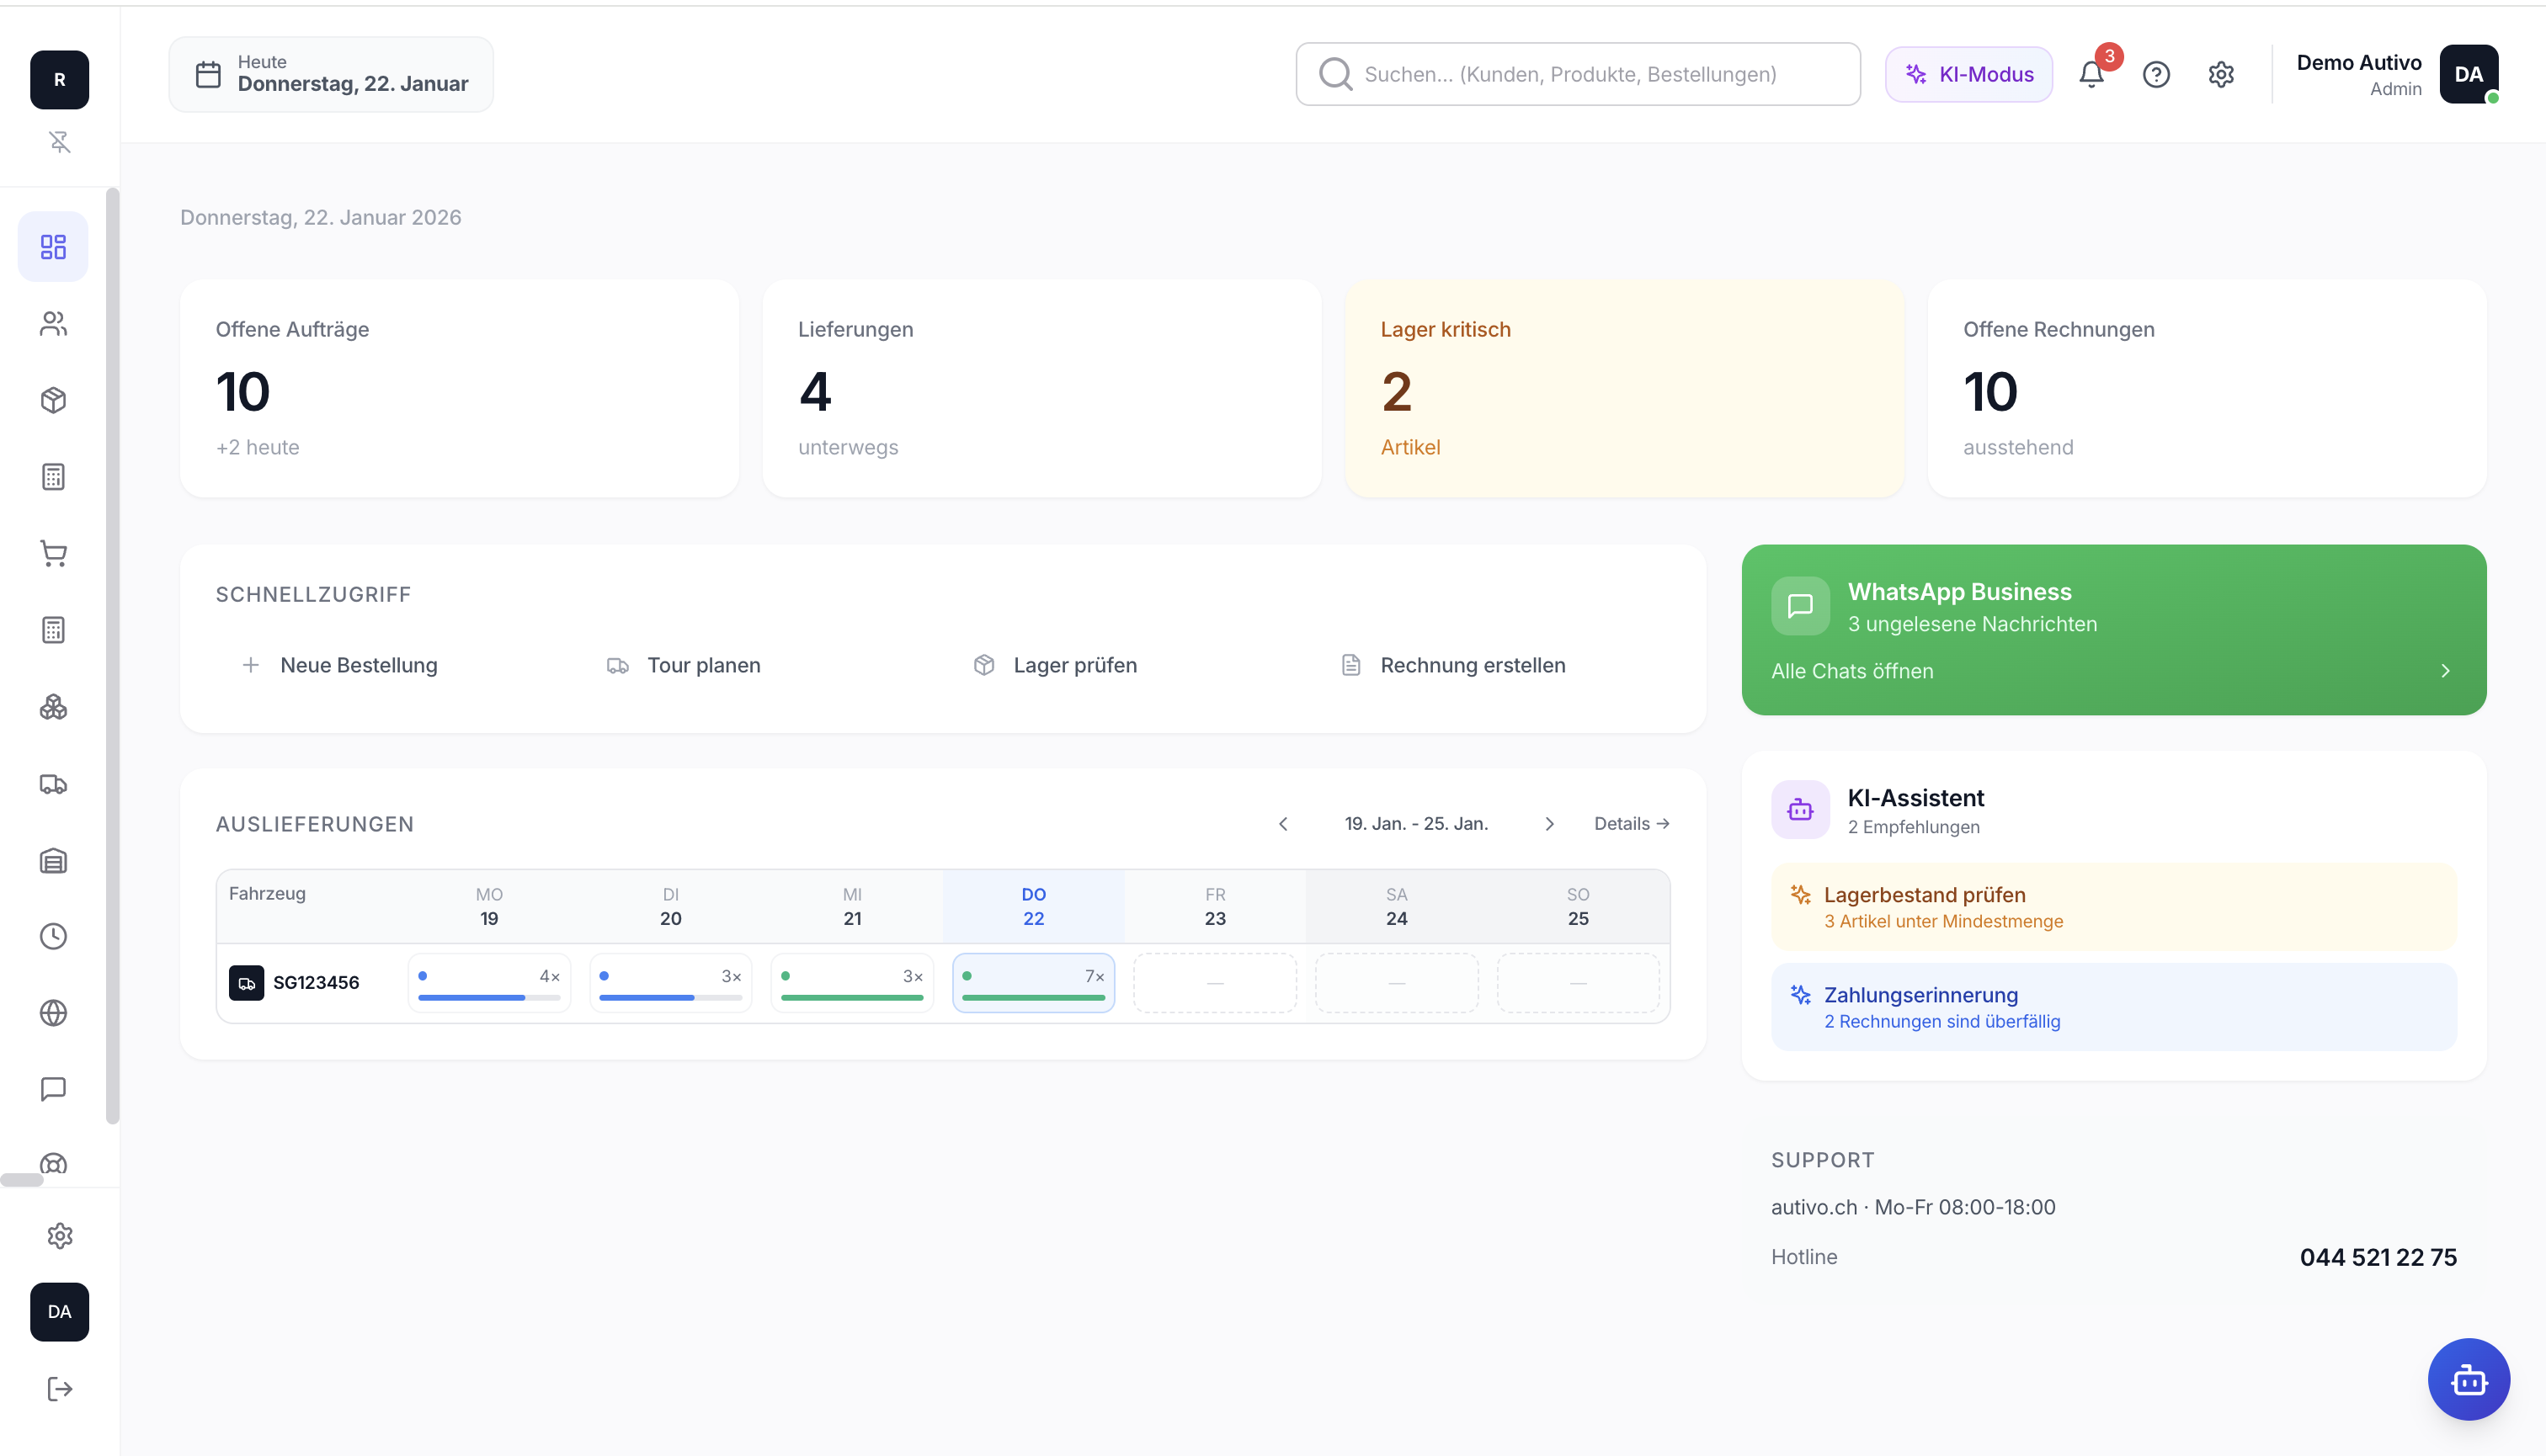This screenshot has height=1456, width=2546.
Task: Go to next week in Auslieferungen
Action: [1550, 824]
